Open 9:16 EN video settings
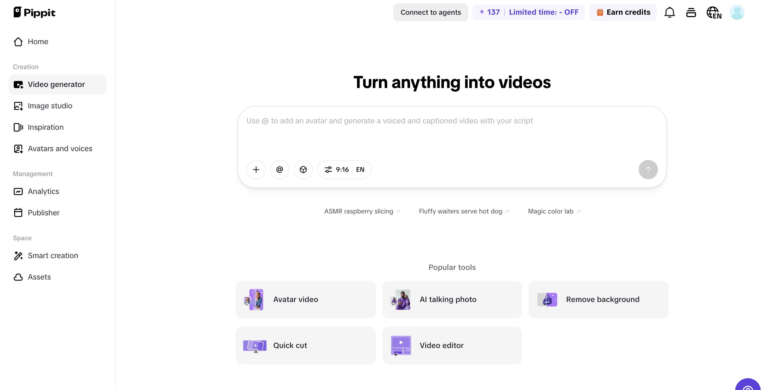The width and height of the screenshot is (771, 390). (x=344, y=170)
